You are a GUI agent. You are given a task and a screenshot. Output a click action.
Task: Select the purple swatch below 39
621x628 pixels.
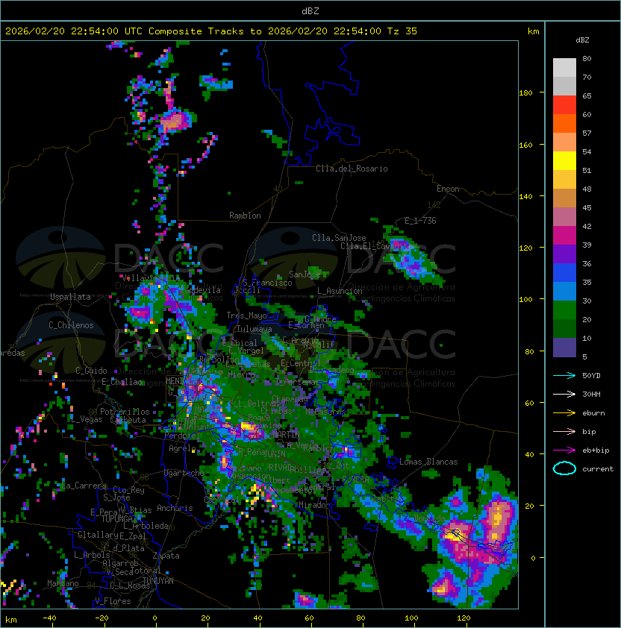coord(564,254)
